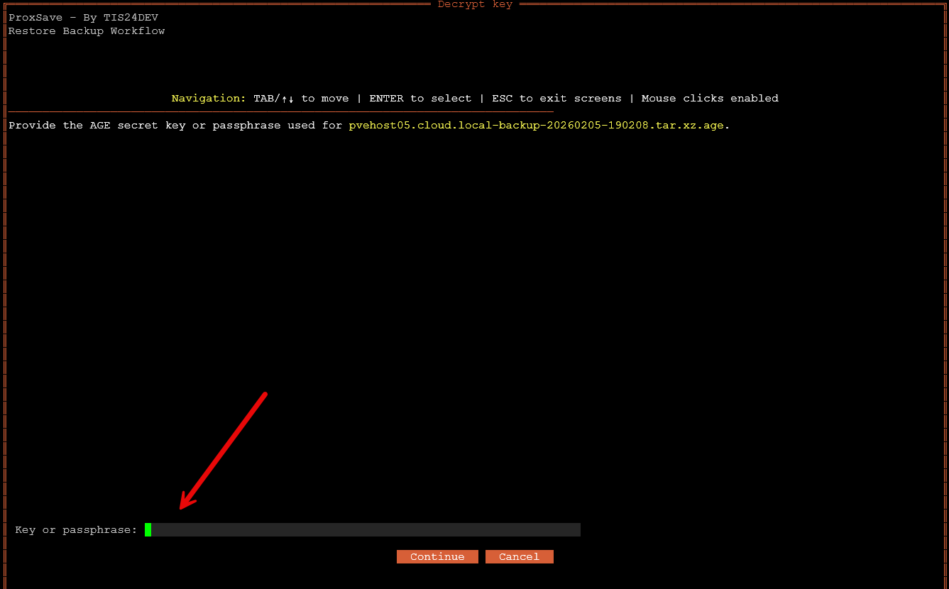Select the ProxSave - By TIS24DEV header
The height and width of the screenshot is (589, 949).
[83, 17]
